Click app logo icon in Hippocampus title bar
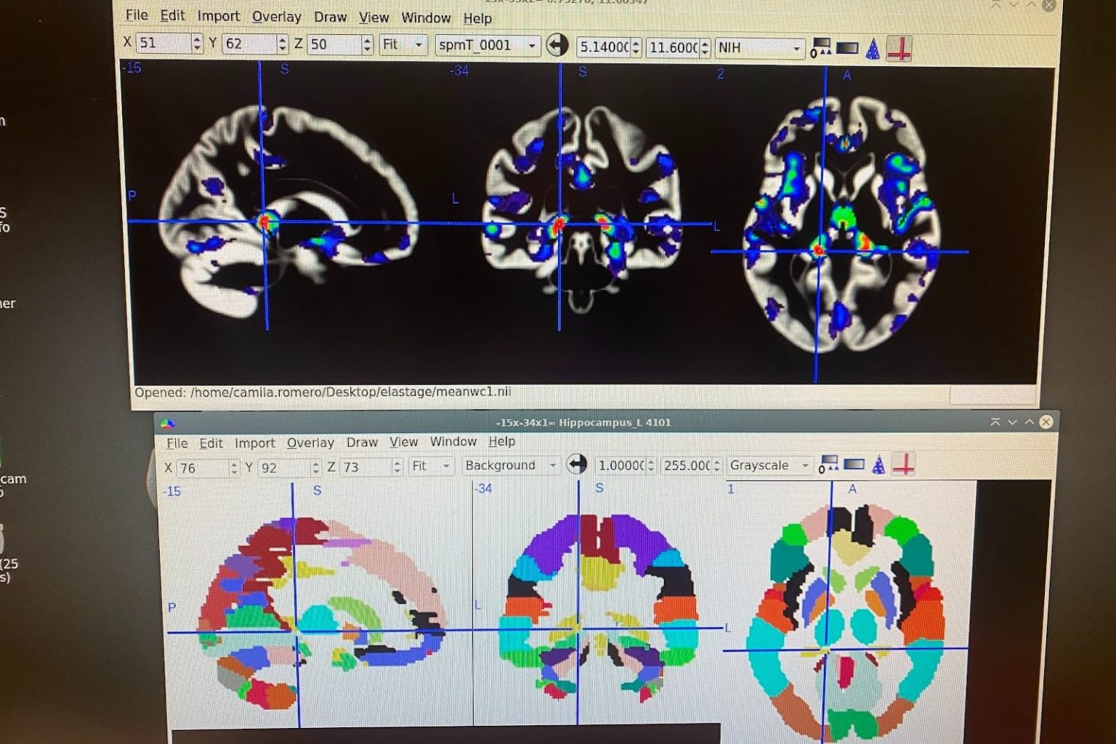This screenshot has width=1116, height=744. (x=168, y=424)
